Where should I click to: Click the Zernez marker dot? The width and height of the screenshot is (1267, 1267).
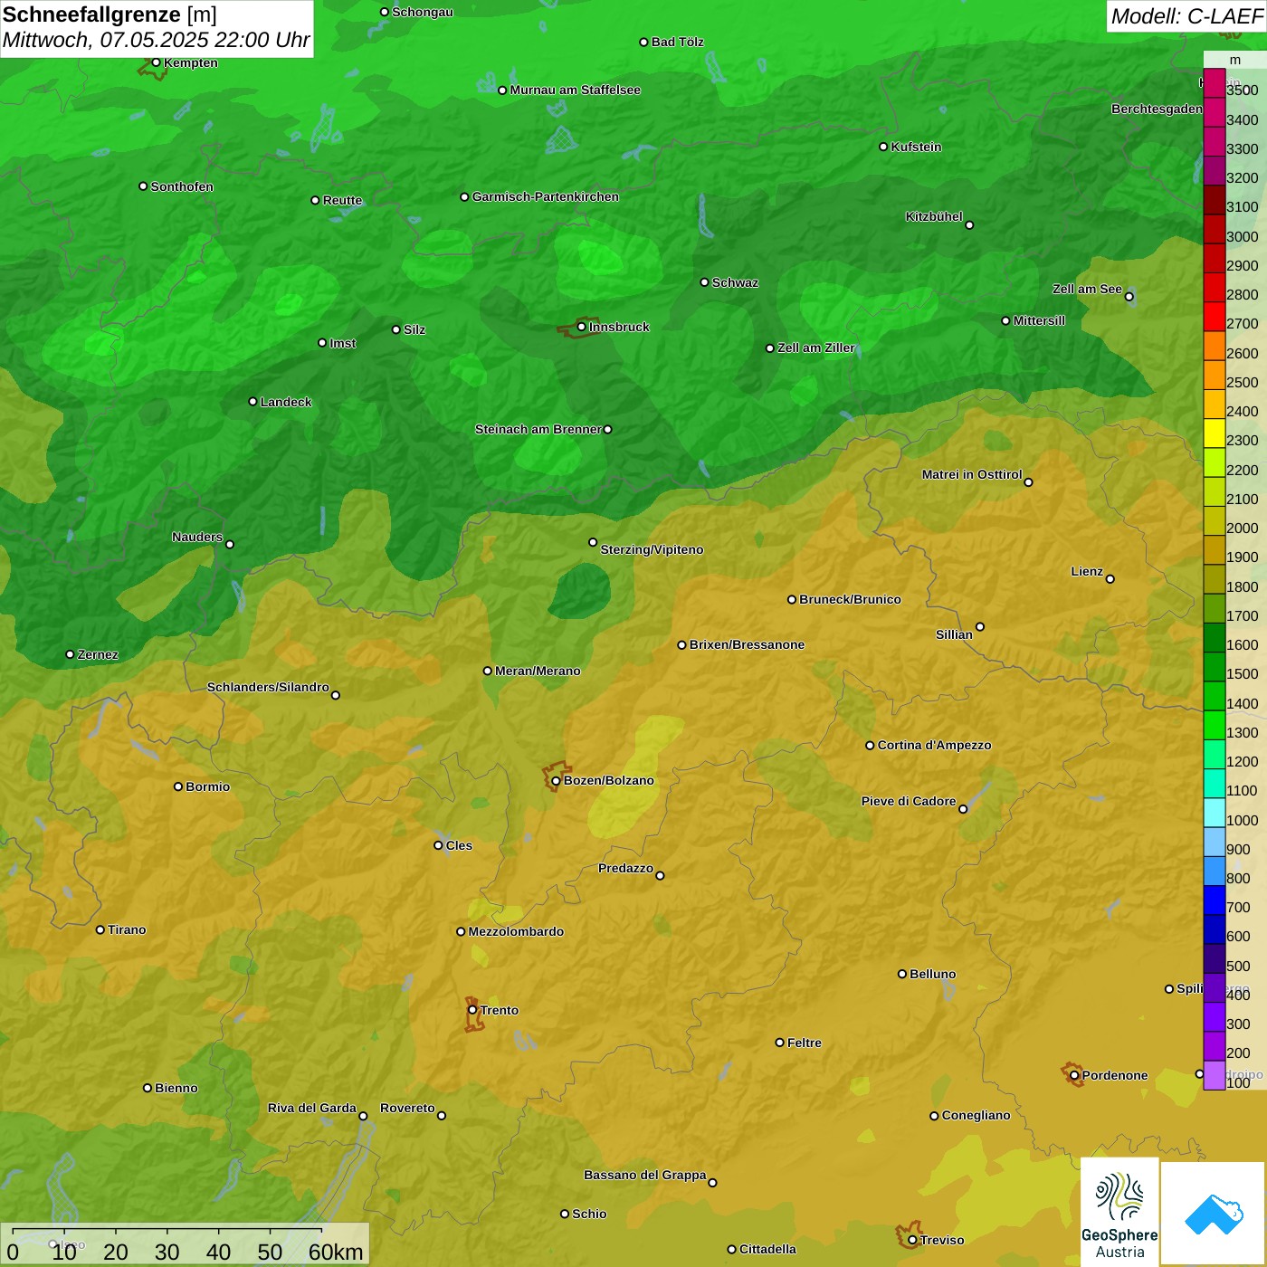point(70,654)
